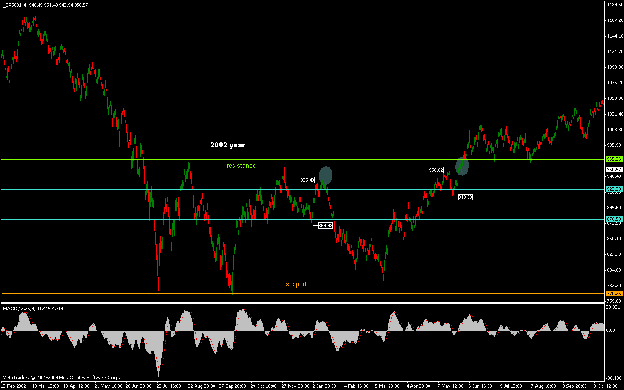
Task: Click the green 965.36 price axis tag
Action: pyautogui.click(x=613, y=159)
